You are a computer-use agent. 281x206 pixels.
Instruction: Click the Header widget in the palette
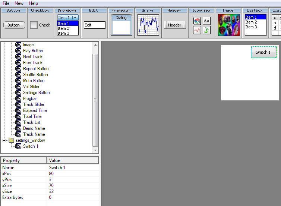click(174, 25)
